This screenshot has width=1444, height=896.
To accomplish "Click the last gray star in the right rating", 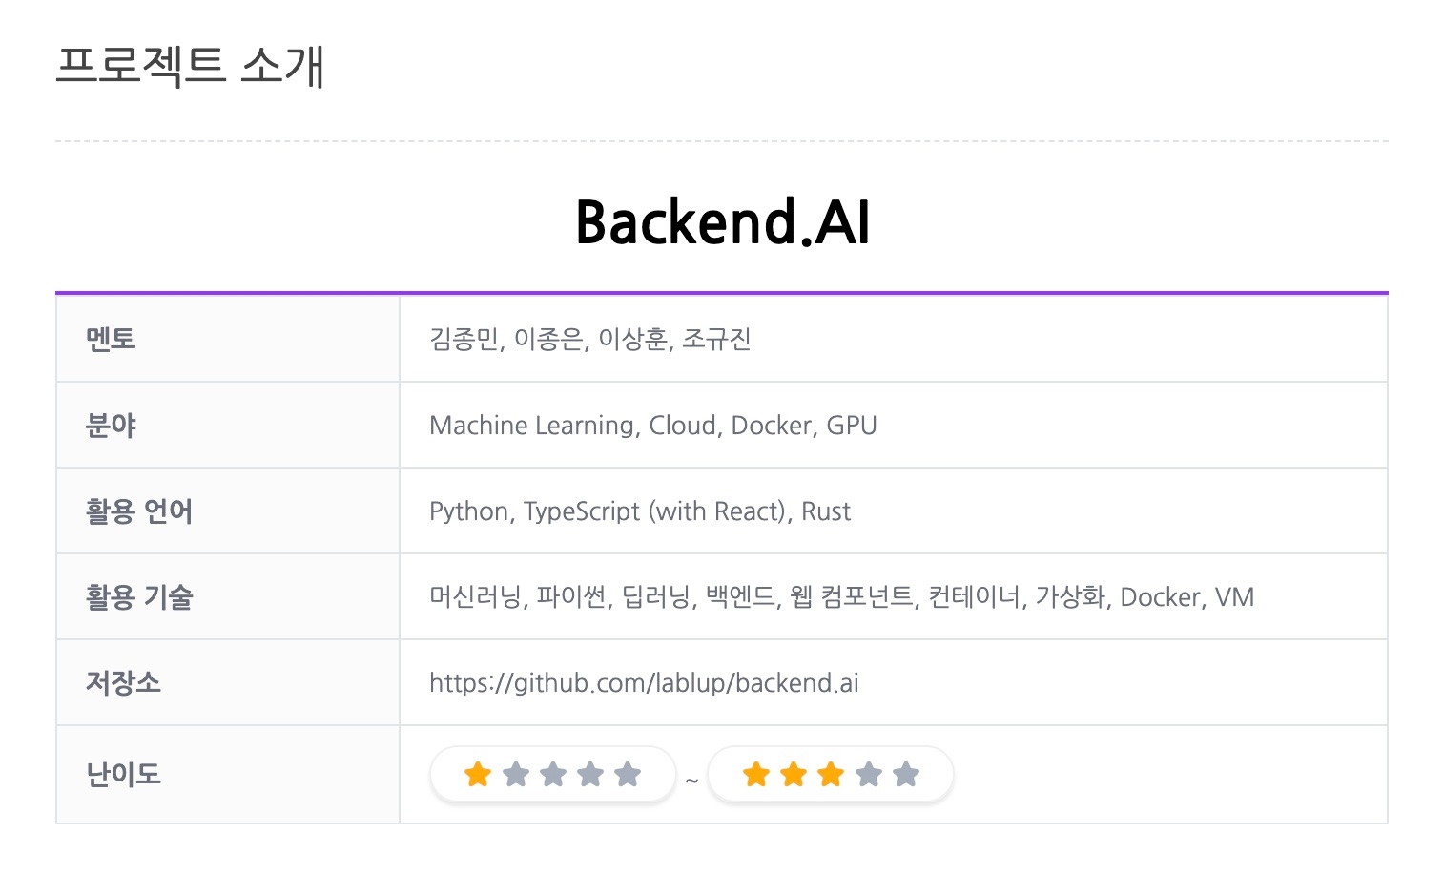I will [906, 774].
